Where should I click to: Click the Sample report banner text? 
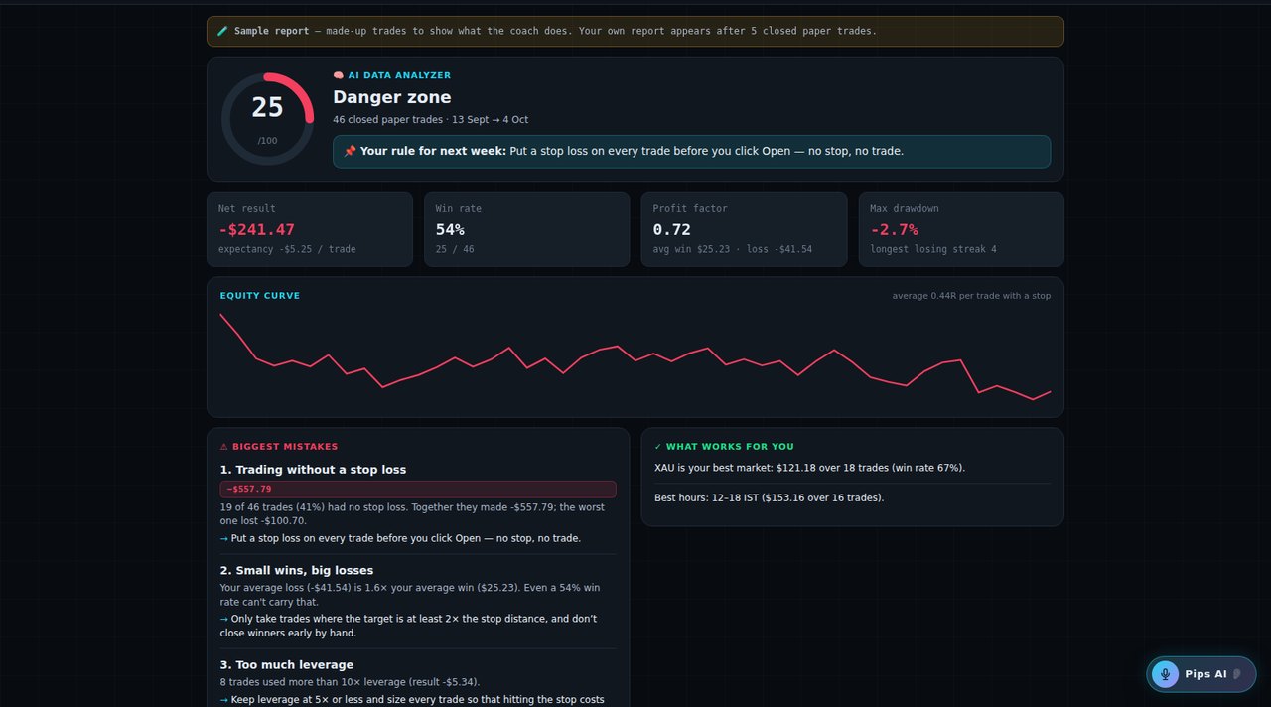[555, 31]
